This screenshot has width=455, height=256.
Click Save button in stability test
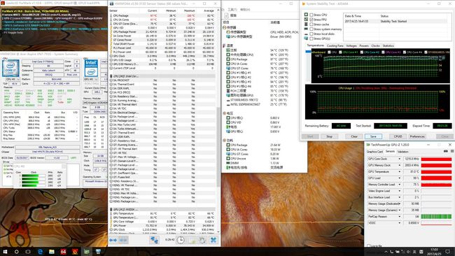(x=374, y=136)
